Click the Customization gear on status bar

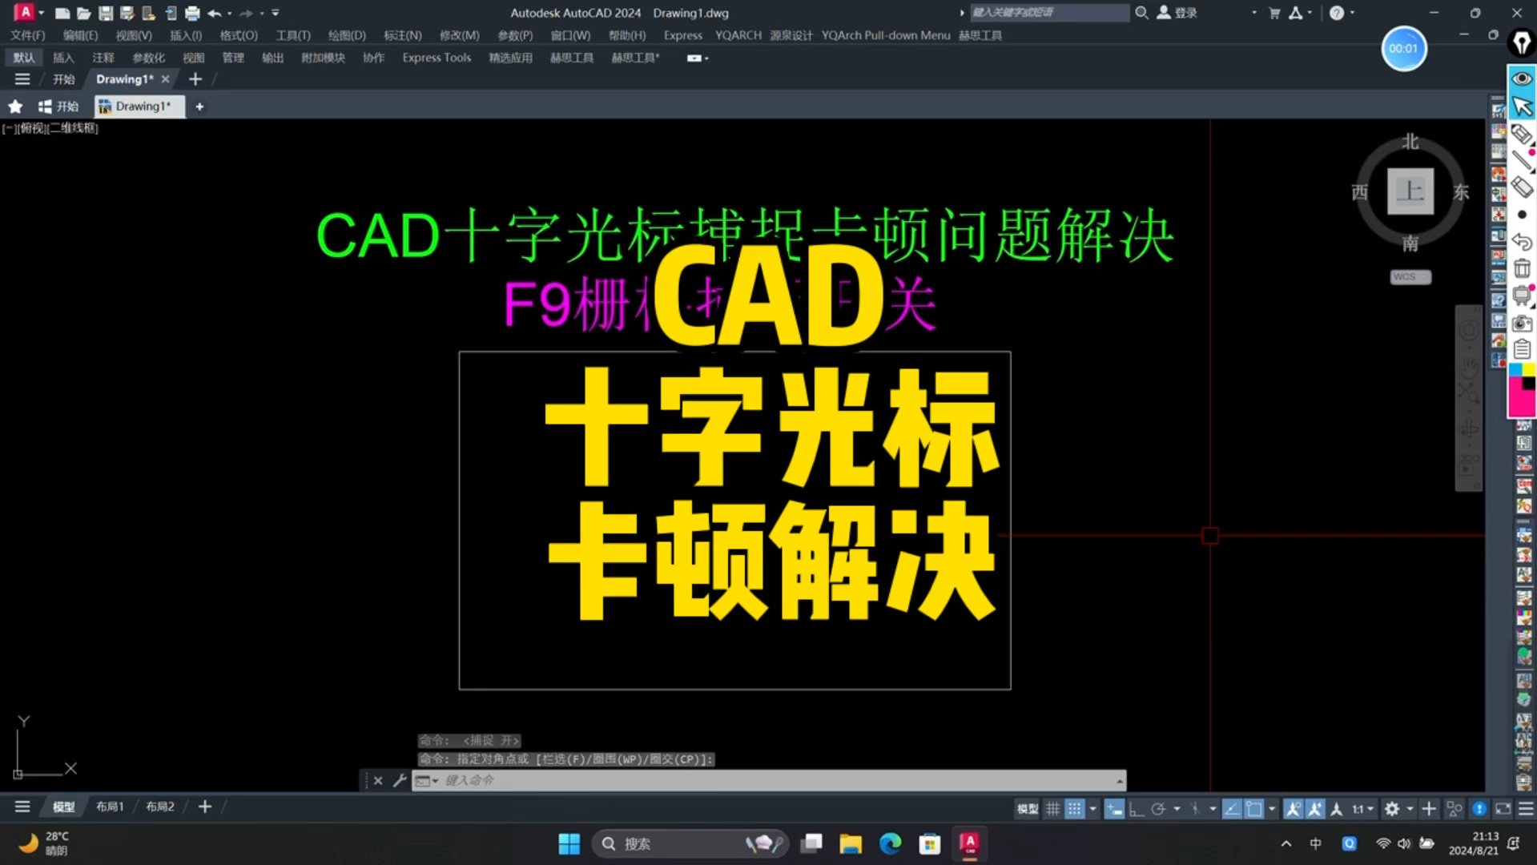1393,809
